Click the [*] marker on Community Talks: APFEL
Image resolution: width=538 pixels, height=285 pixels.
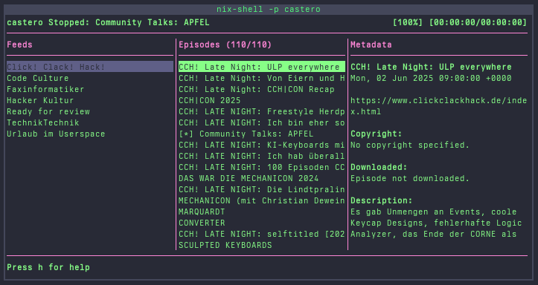click(x=186, y=134)
